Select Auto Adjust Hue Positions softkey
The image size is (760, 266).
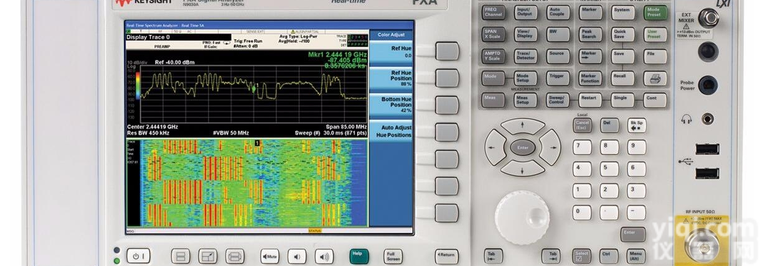pyautogui.click(x=391, y=131)
